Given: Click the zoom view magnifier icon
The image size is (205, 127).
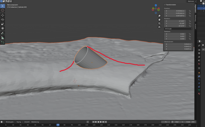Looking at the screenshot, I should click(x=159, y=16).
